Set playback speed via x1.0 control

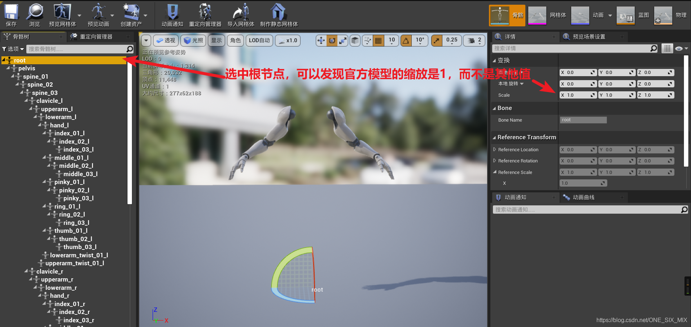(288, 40)
